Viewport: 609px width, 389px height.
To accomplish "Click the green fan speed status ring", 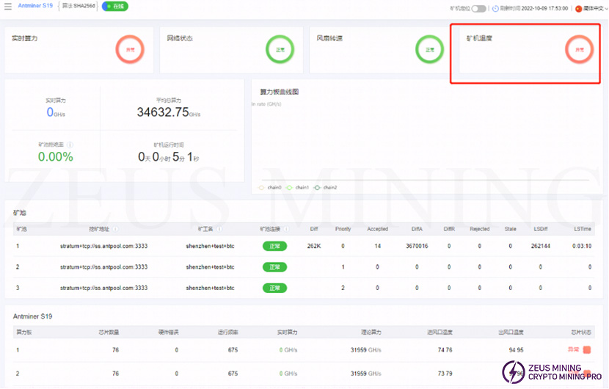I will click(x=429, y=50).
